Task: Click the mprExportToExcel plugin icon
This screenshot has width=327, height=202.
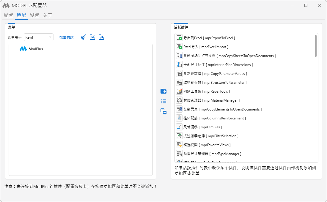Action: click(x=179, y=38)
